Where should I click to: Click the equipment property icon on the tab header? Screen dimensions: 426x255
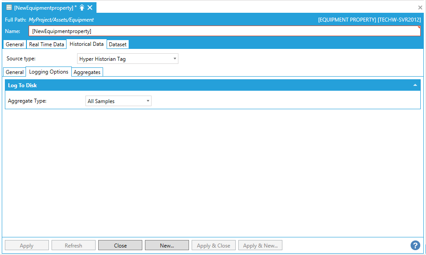click(x=9, y=7)
